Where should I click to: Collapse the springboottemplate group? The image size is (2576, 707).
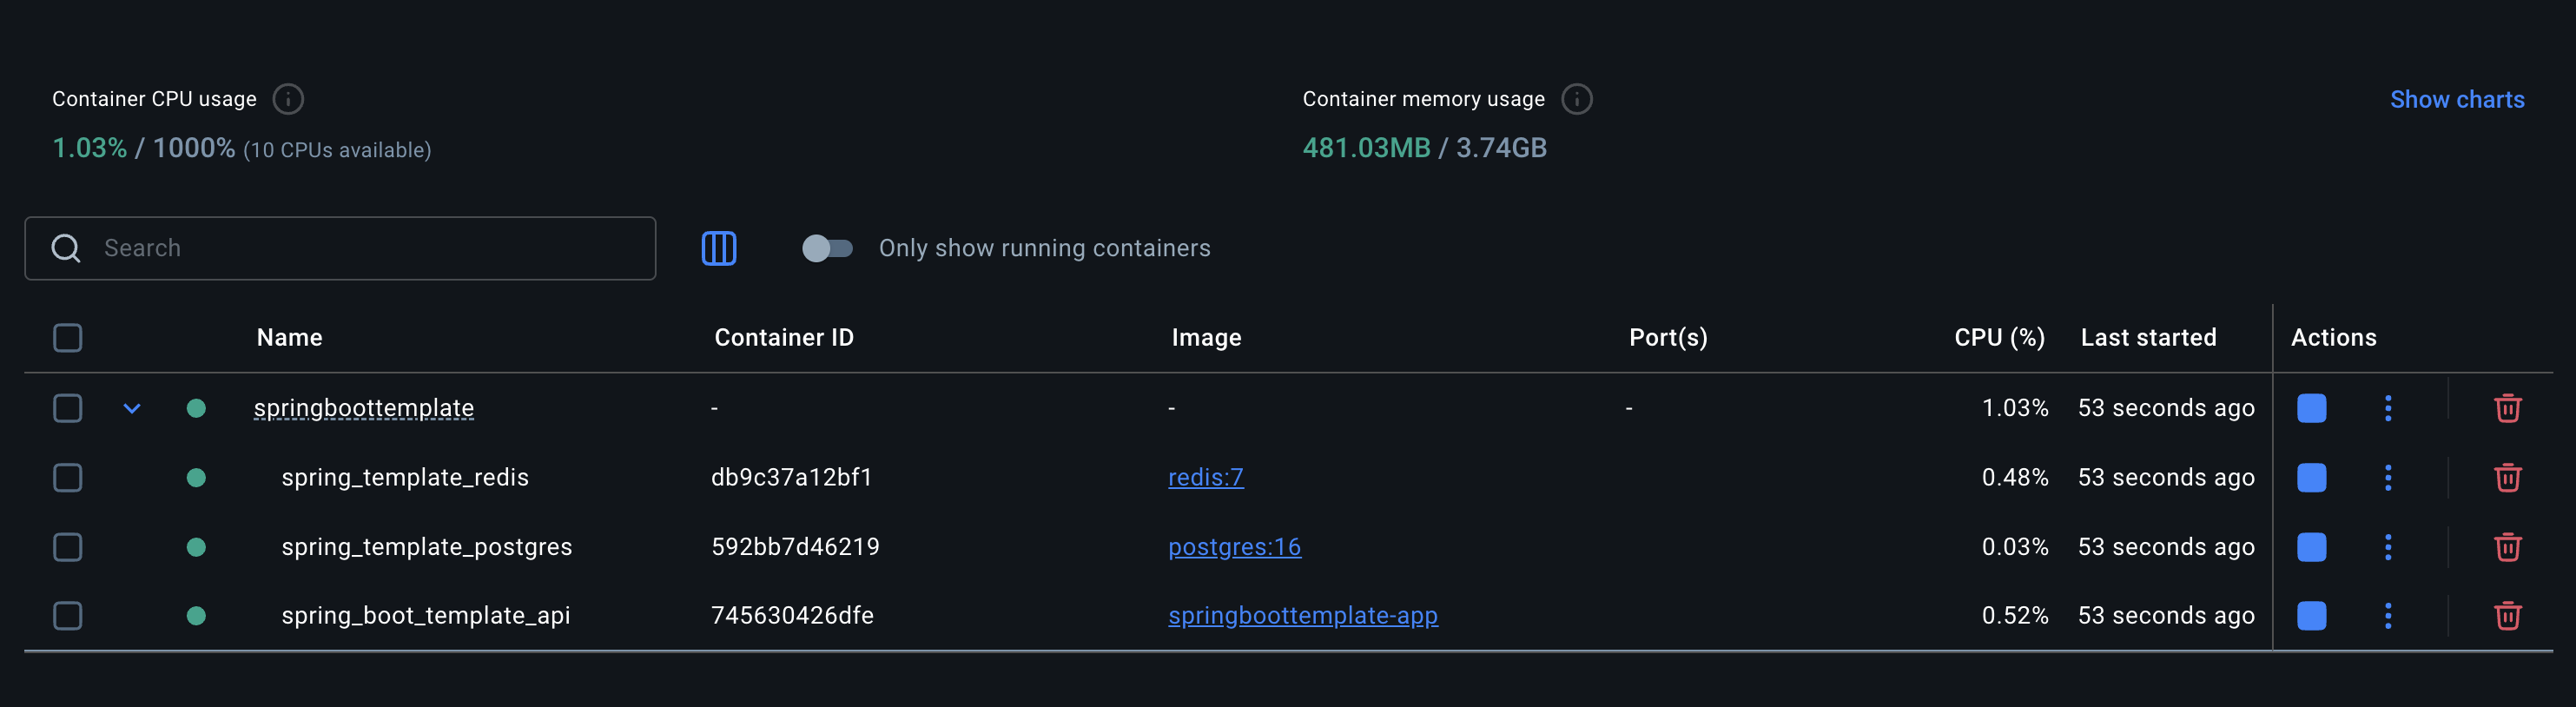(132, 408)
